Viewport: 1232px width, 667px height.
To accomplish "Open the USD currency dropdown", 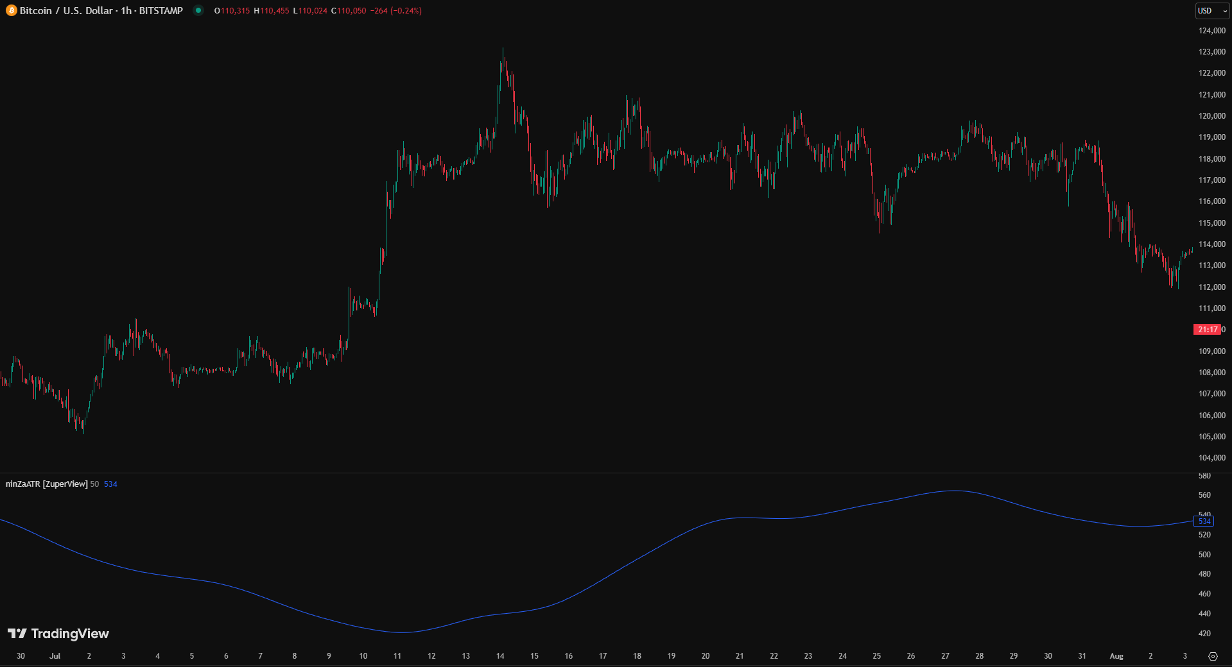I will click(x=1211, y=11).
